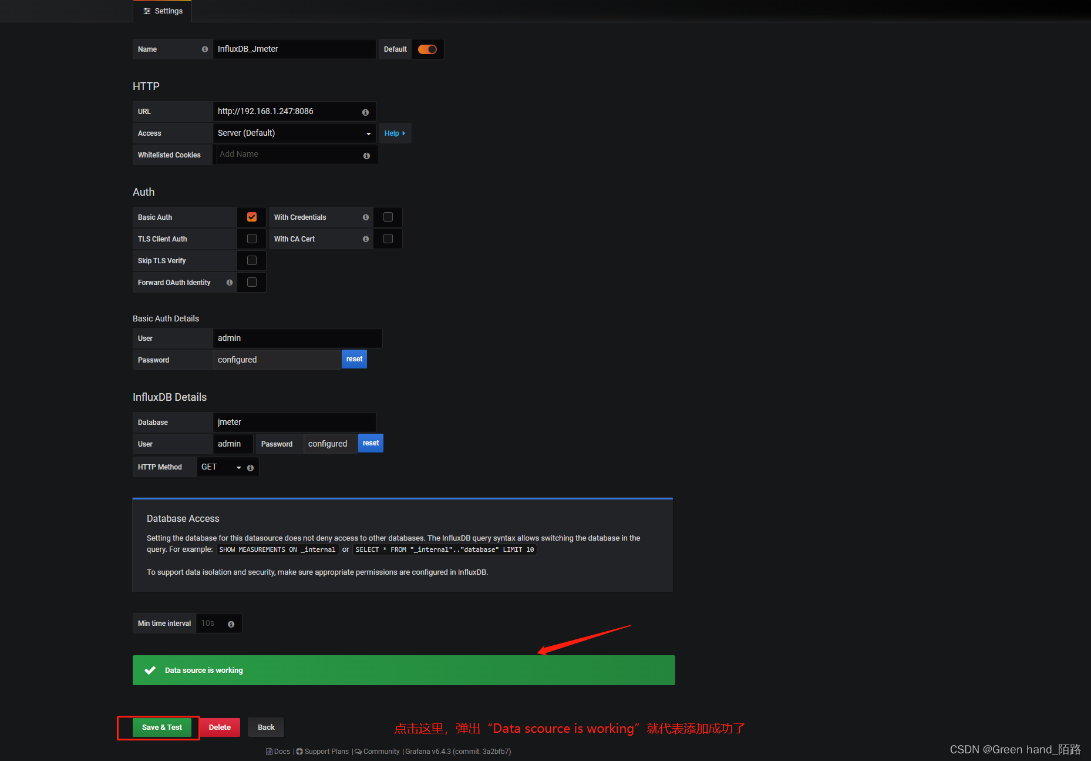Click the 'InfluxDB Details' heading

170,397
